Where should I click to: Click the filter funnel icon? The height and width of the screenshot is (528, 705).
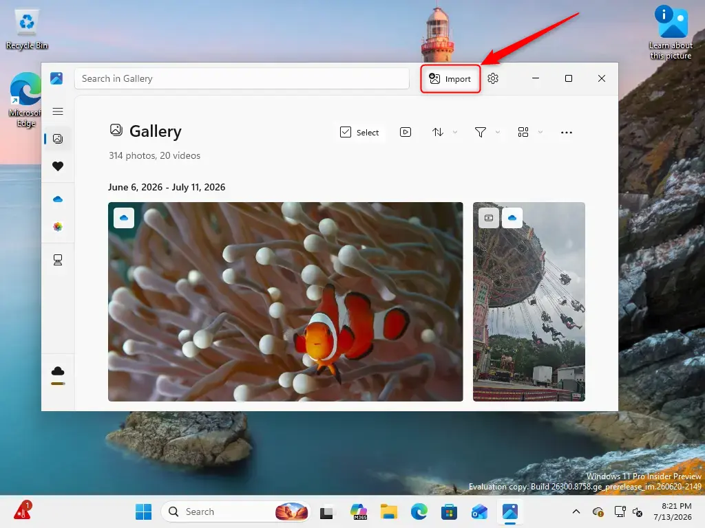point(480,132)
